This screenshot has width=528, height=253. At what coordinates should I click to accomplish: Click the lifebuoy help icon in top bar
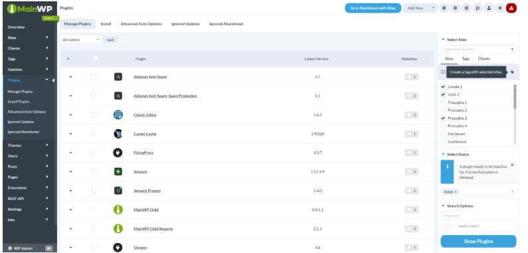tap(466, 8)
